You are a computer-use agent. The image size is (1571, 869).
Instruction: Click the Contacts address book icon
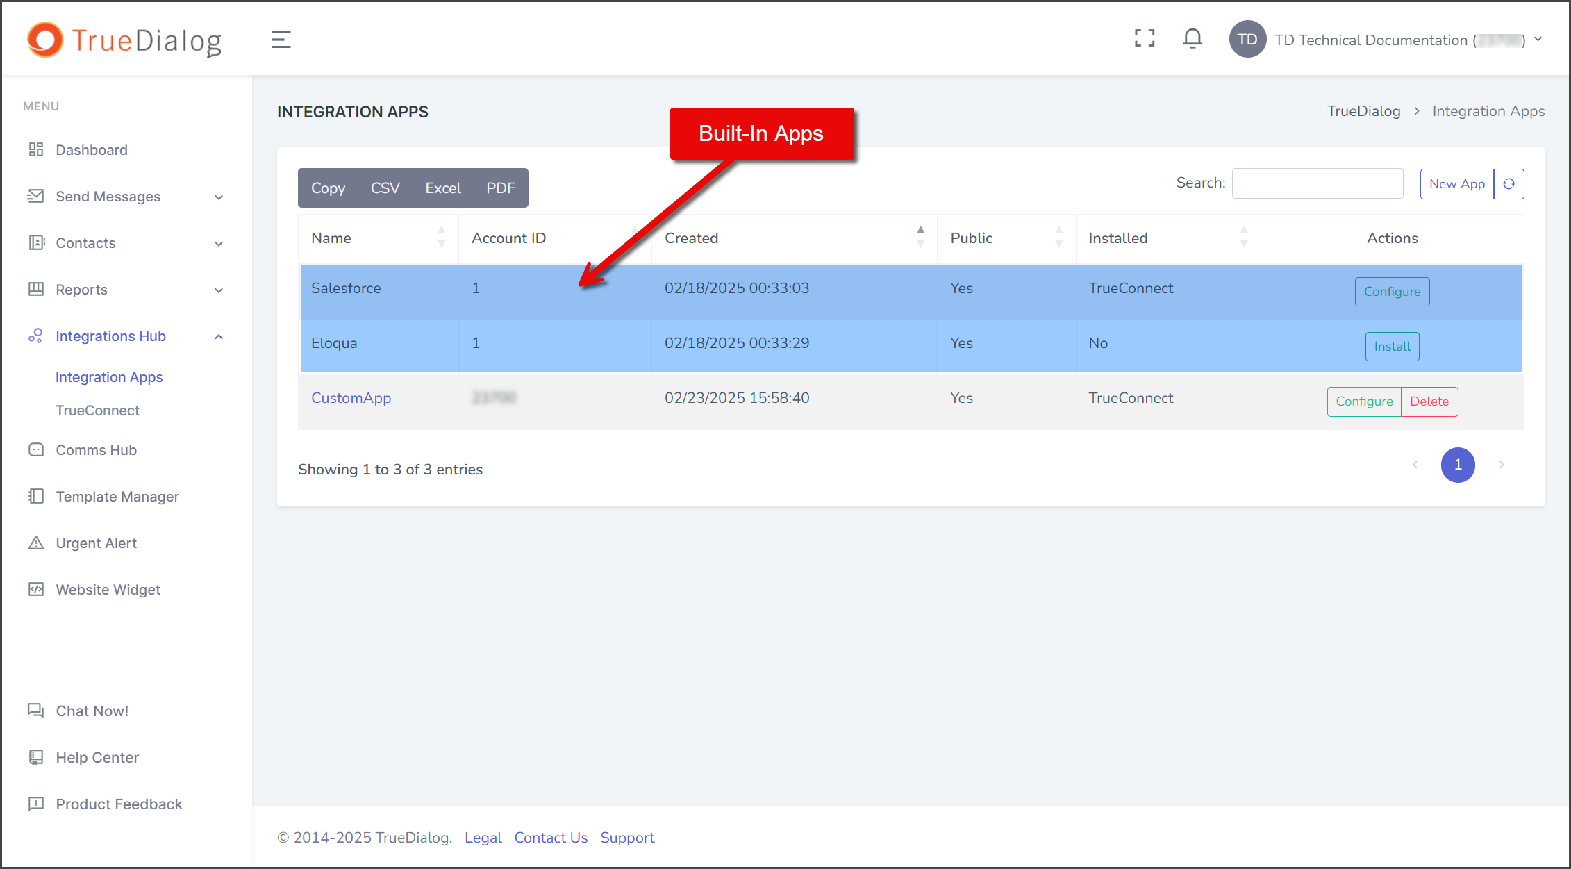pos(36,242)
